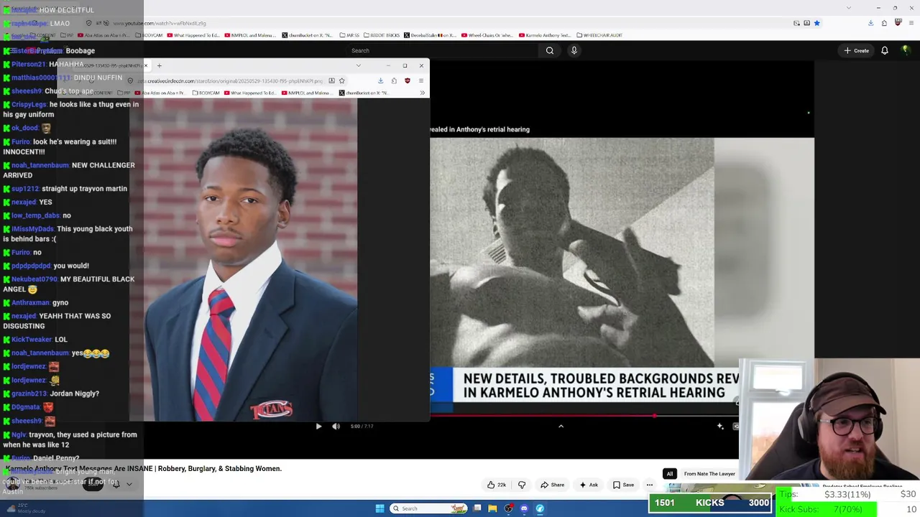
Task: Open Discord from the taskbar
Action: [524, 508]
